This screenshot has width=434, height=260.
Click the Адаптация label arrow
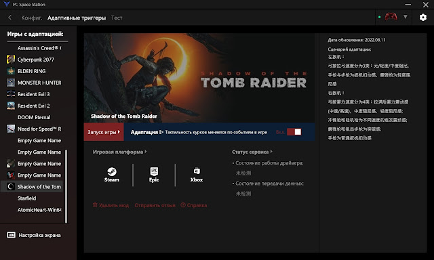tap(161, 132)
